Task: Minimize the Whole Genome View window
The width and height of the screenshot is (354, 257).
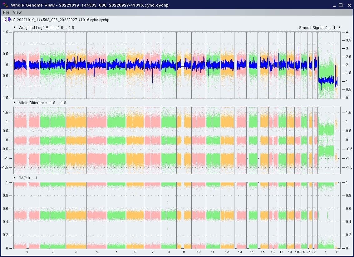Action: pos(334,5)
